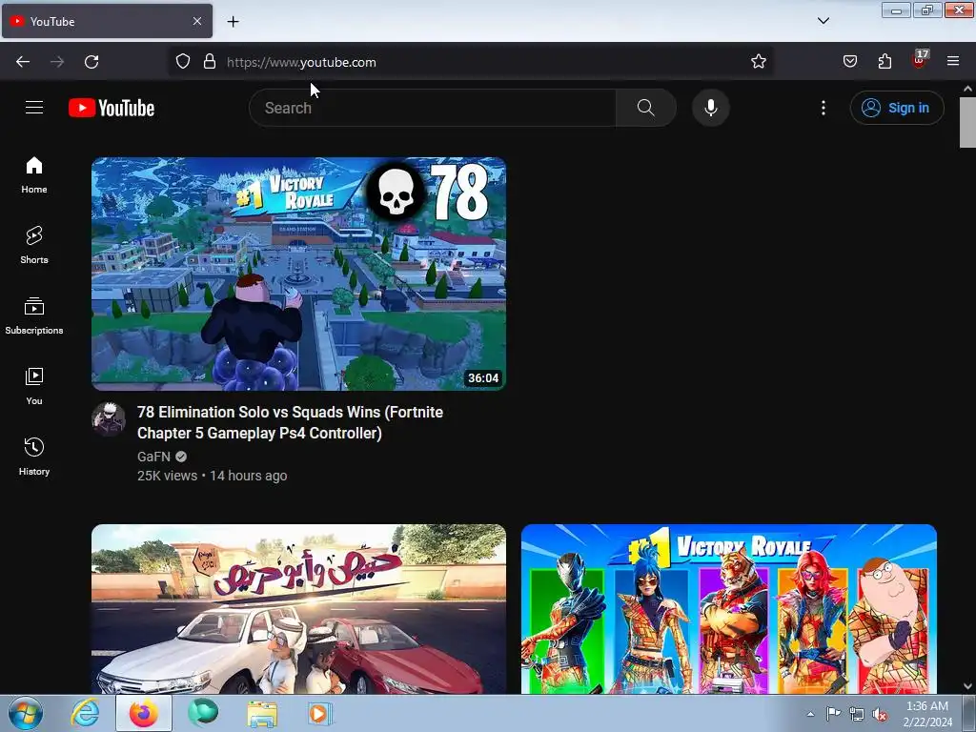Open the Extensions puzzle icon
Viewport: 976px width, 732px height.
884,62
